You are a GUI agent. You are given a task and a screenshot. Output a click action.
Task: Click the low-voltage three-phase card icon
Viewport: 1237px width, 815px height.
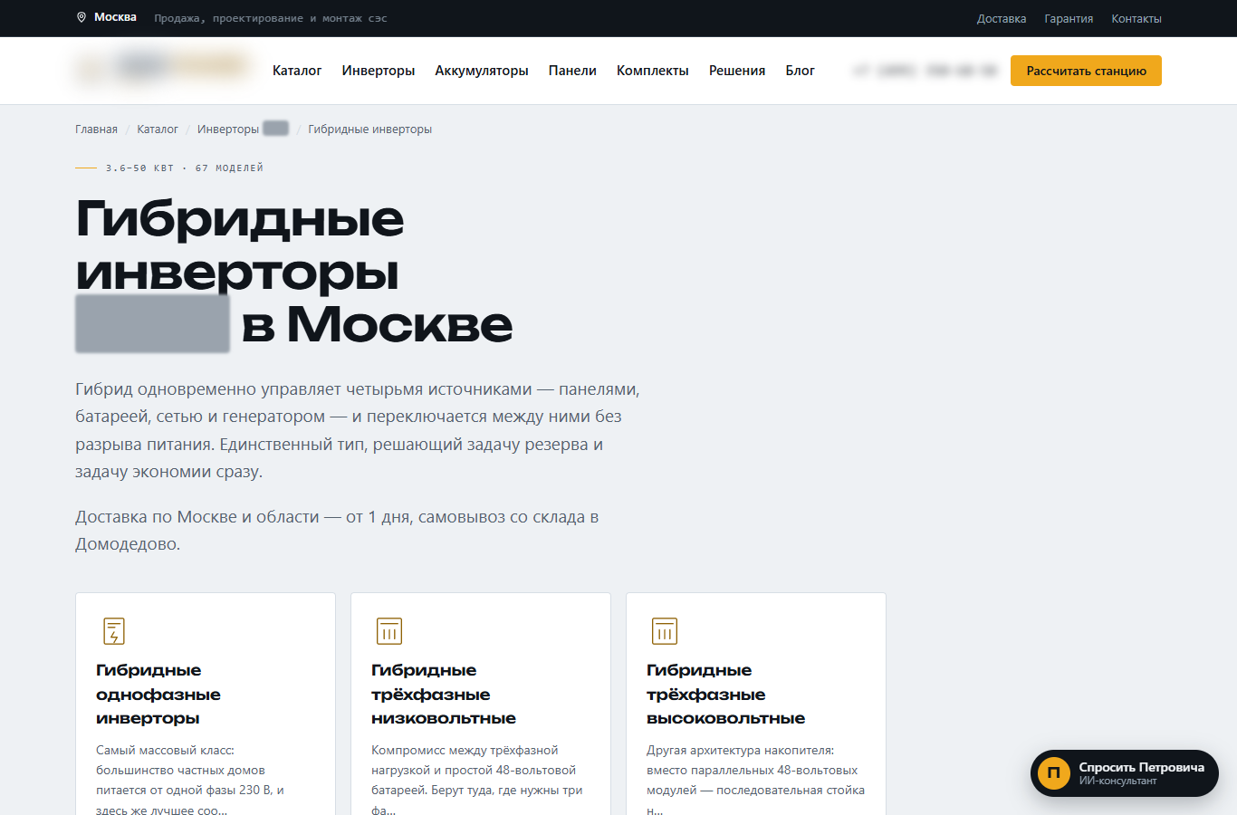(x=389, y=631)
